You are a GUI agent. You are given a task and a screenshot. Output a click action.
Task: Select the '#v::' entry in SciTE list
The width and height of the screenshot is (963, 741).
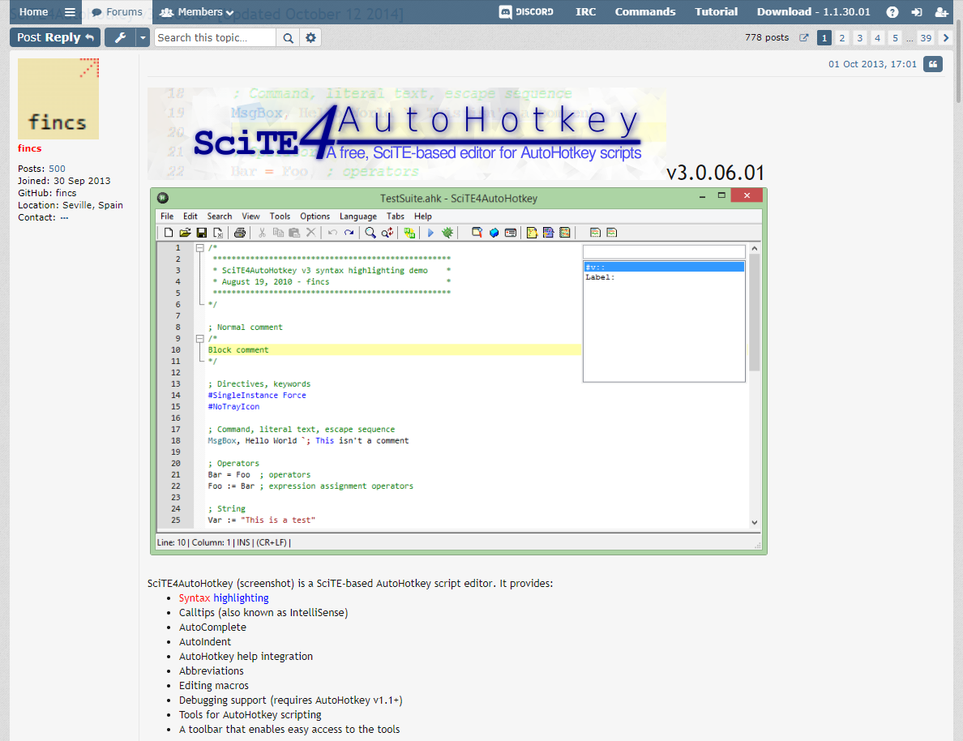(664, 267)
